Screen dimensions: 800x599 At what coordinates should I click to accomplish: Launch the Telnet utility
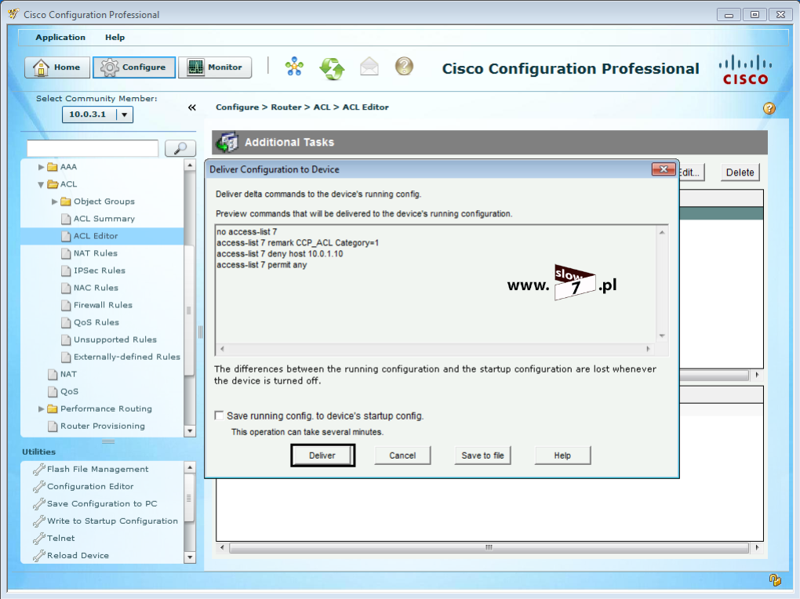pos(60,539)
